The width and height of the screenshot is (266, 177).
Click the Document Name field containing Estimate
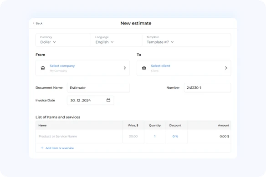coord(98,88)
